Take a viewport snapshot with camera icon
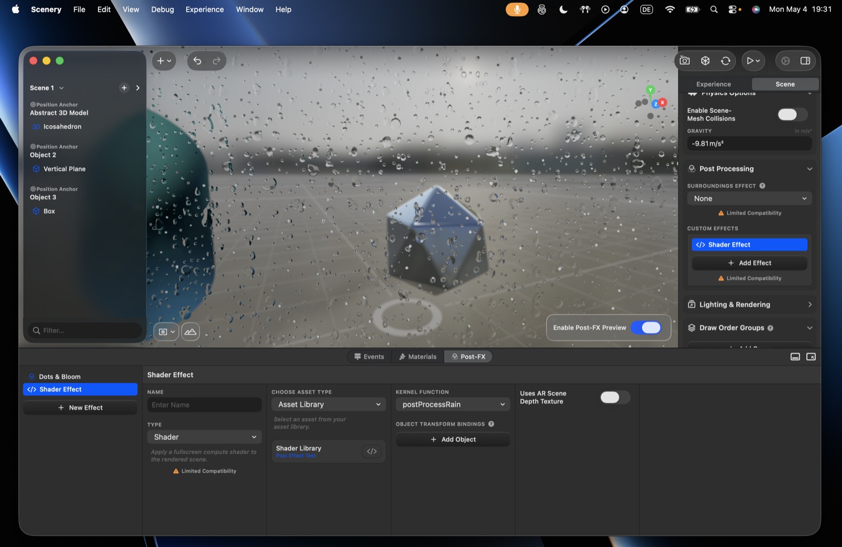This screenshot has width=842, height=547. pos(685,61)
